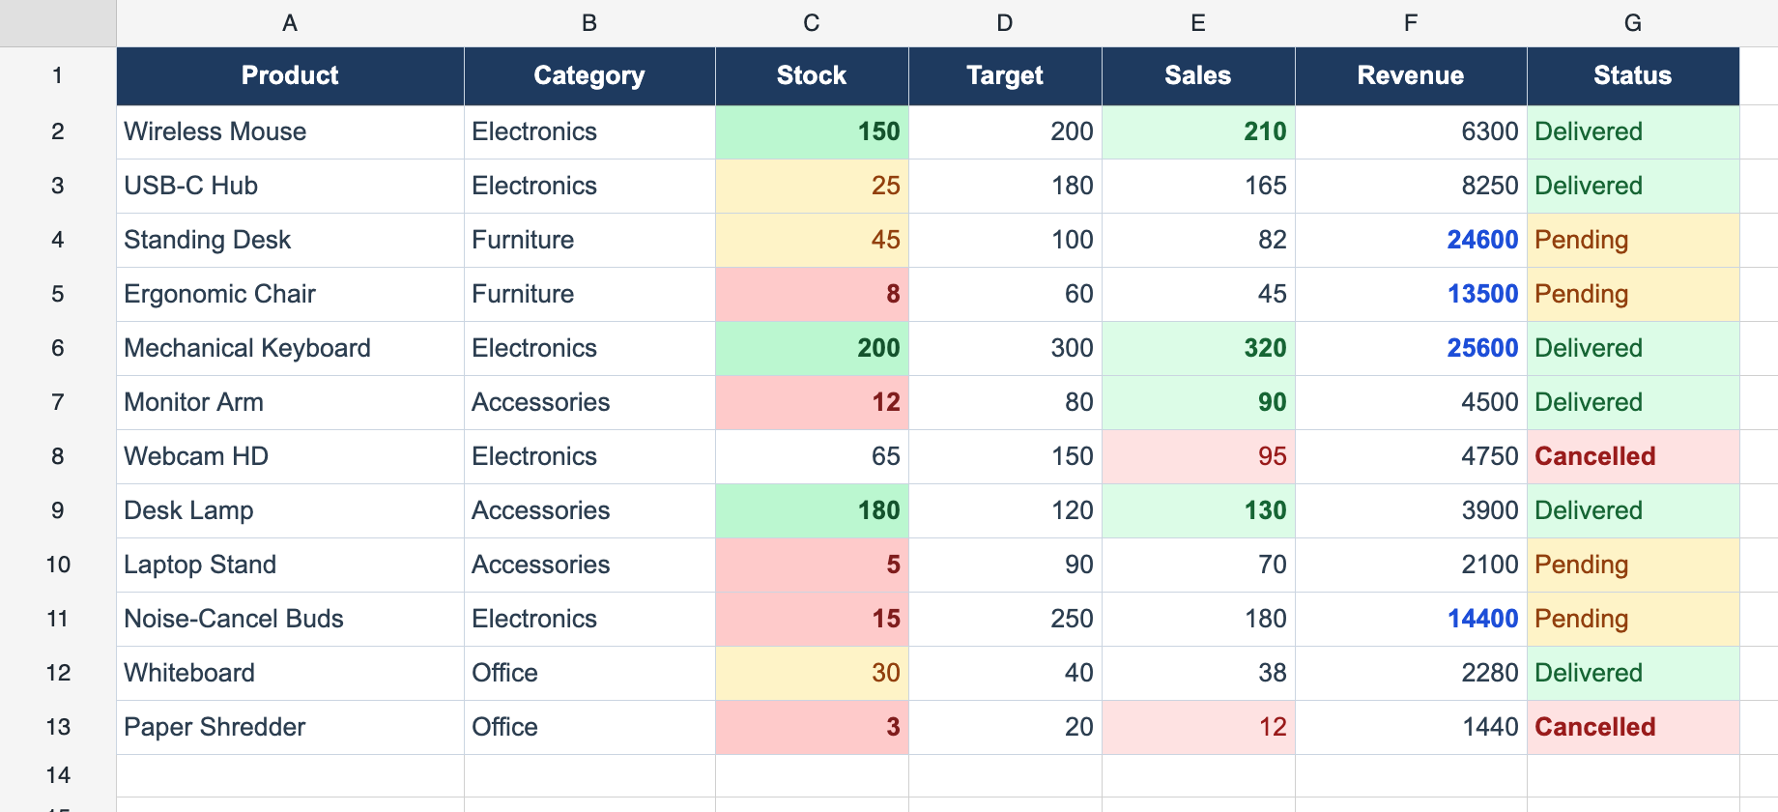
Task: Select column F header
Action: 1411,23
